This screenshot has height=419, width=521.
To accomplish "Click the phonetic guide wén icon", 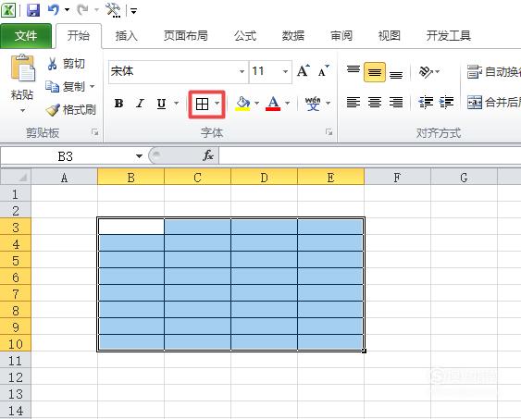I will [x=313, y=104].
